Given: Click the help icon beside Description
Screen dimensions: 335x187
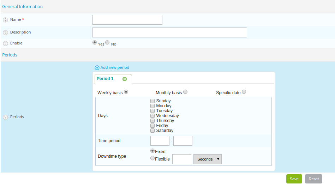Looking at the screenshot, I should 5,32.
